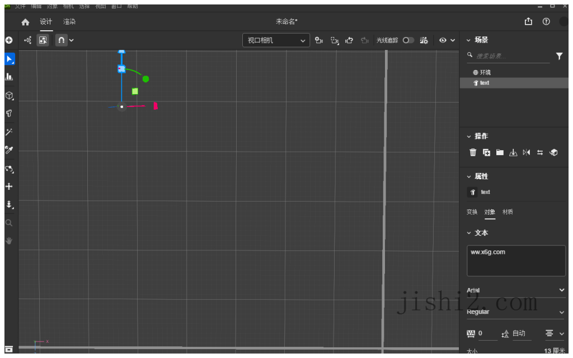Click the add content plus icon
This screenshot has height=358, width=573.
(x=9, y=40)
